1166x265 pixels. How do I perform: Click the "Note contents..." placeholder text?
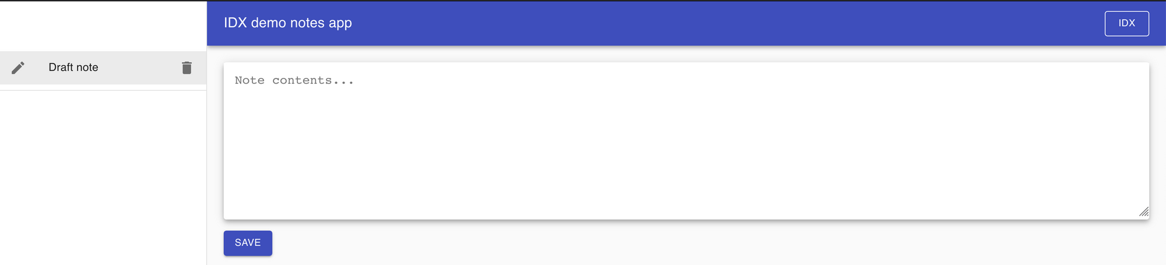click(294, 80)
